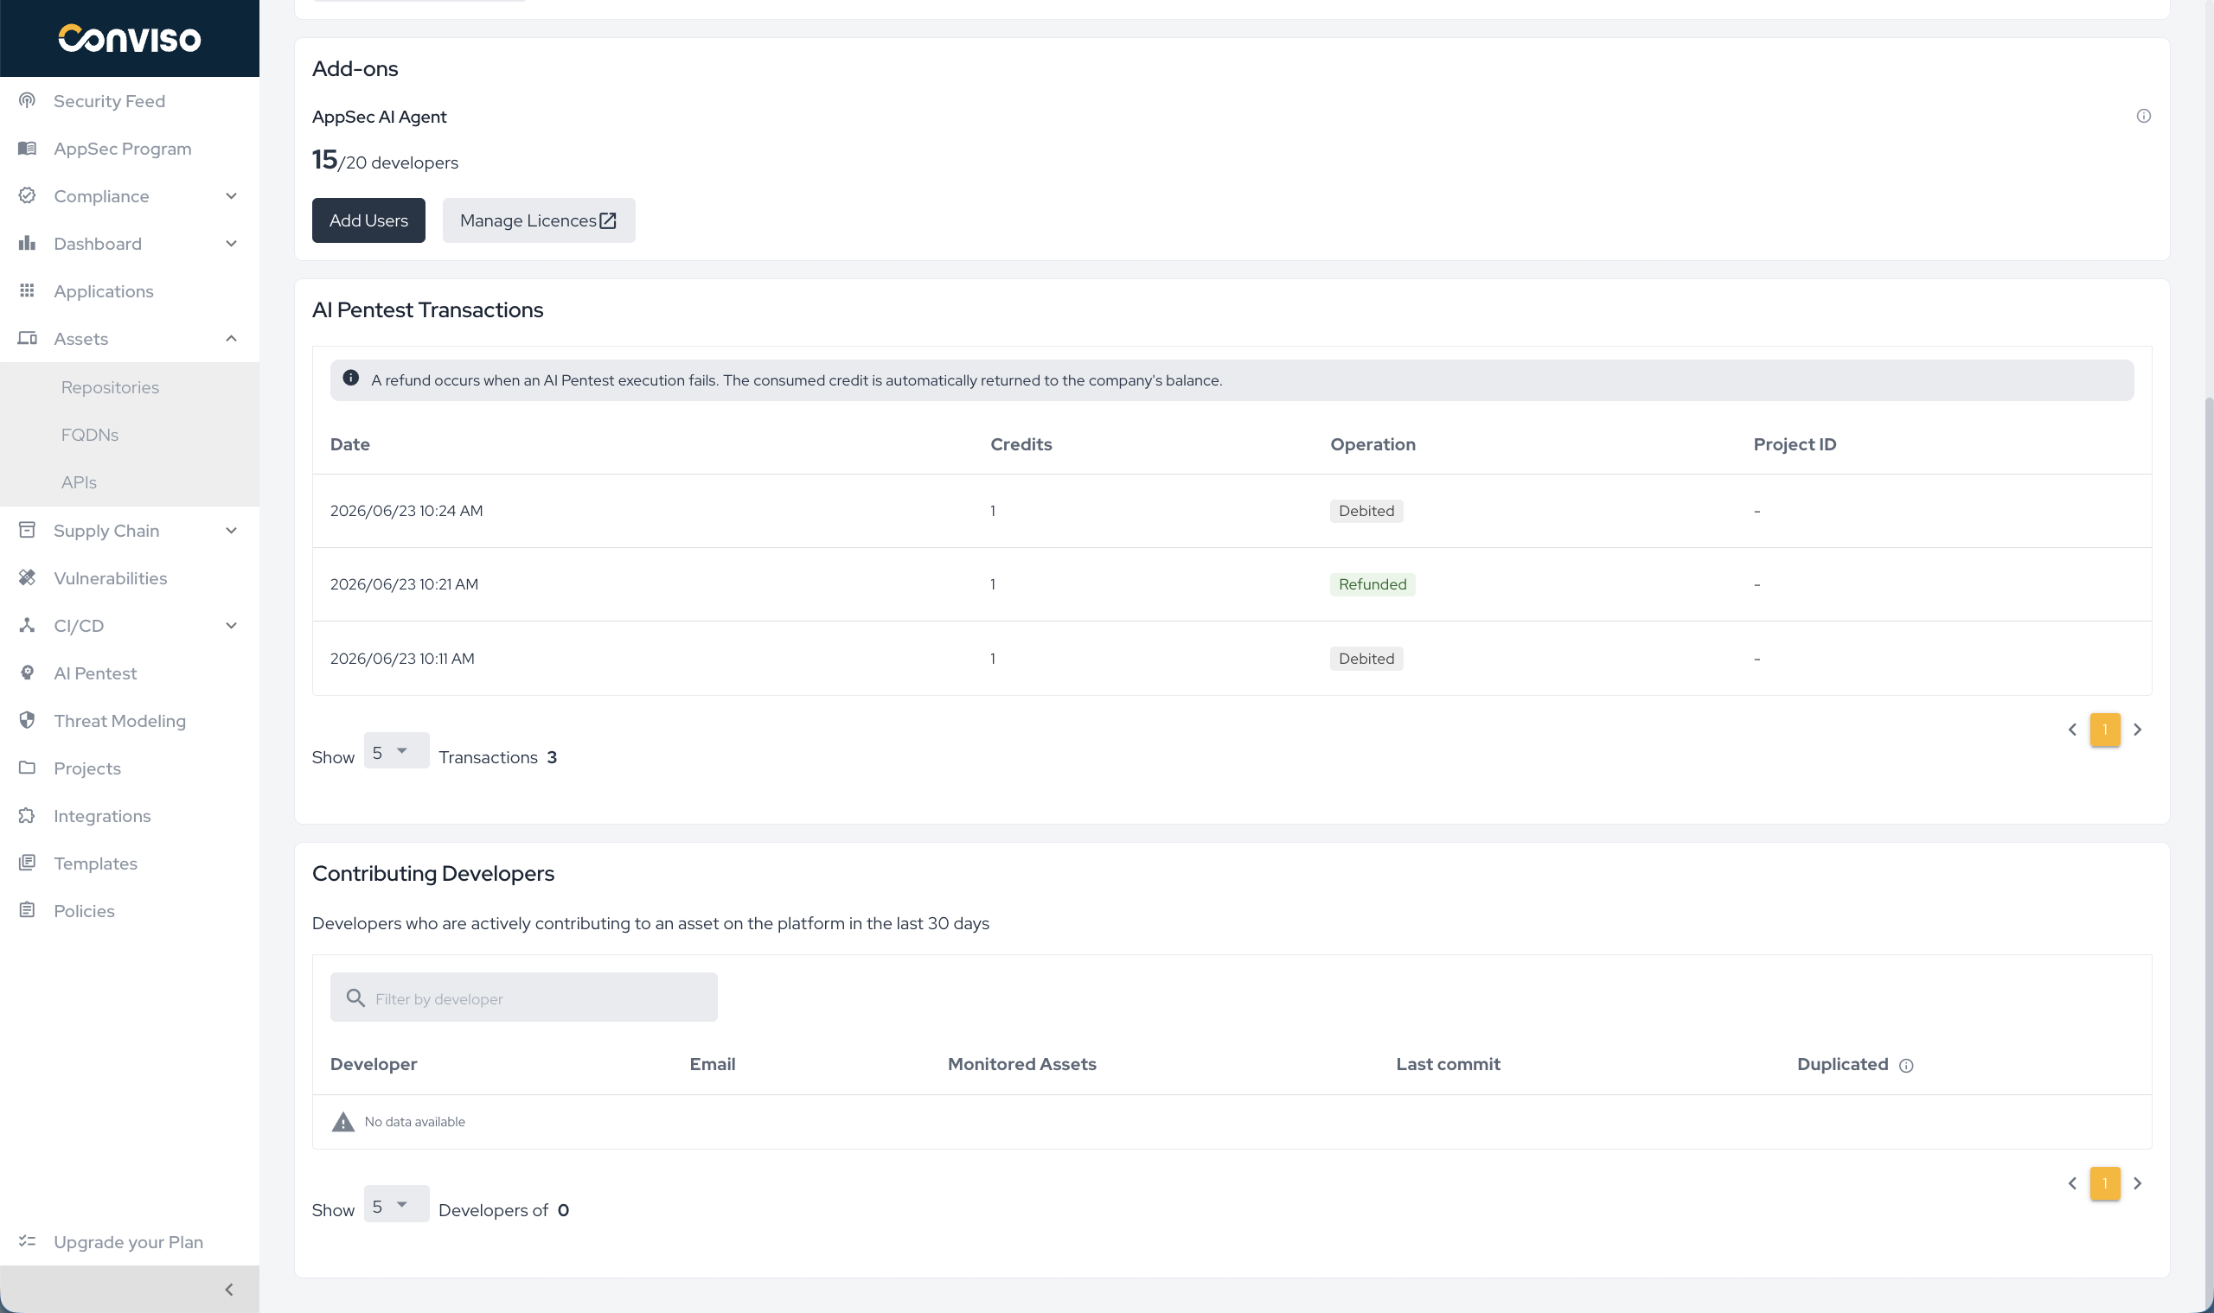Click the Projects folder icon
2214x1313 pixels.
click(28, 768)
